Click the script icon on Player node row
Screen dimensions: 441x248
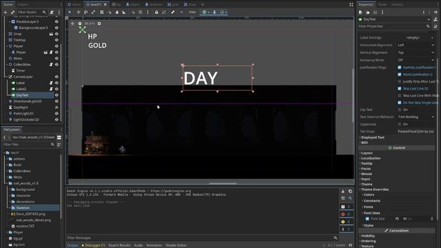[51, 52]
